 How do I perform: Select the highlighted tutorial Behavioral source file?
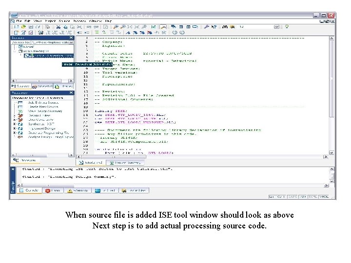49,56
